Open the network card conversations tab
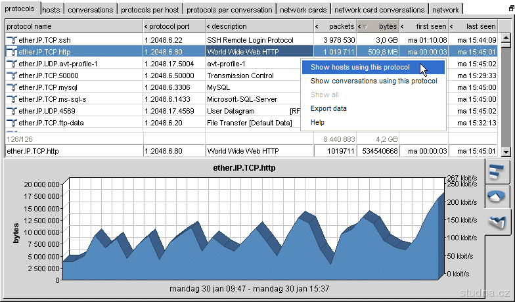The height and width of the screenshot is (302, 515). pyautogui.click(x=379, y=10)
